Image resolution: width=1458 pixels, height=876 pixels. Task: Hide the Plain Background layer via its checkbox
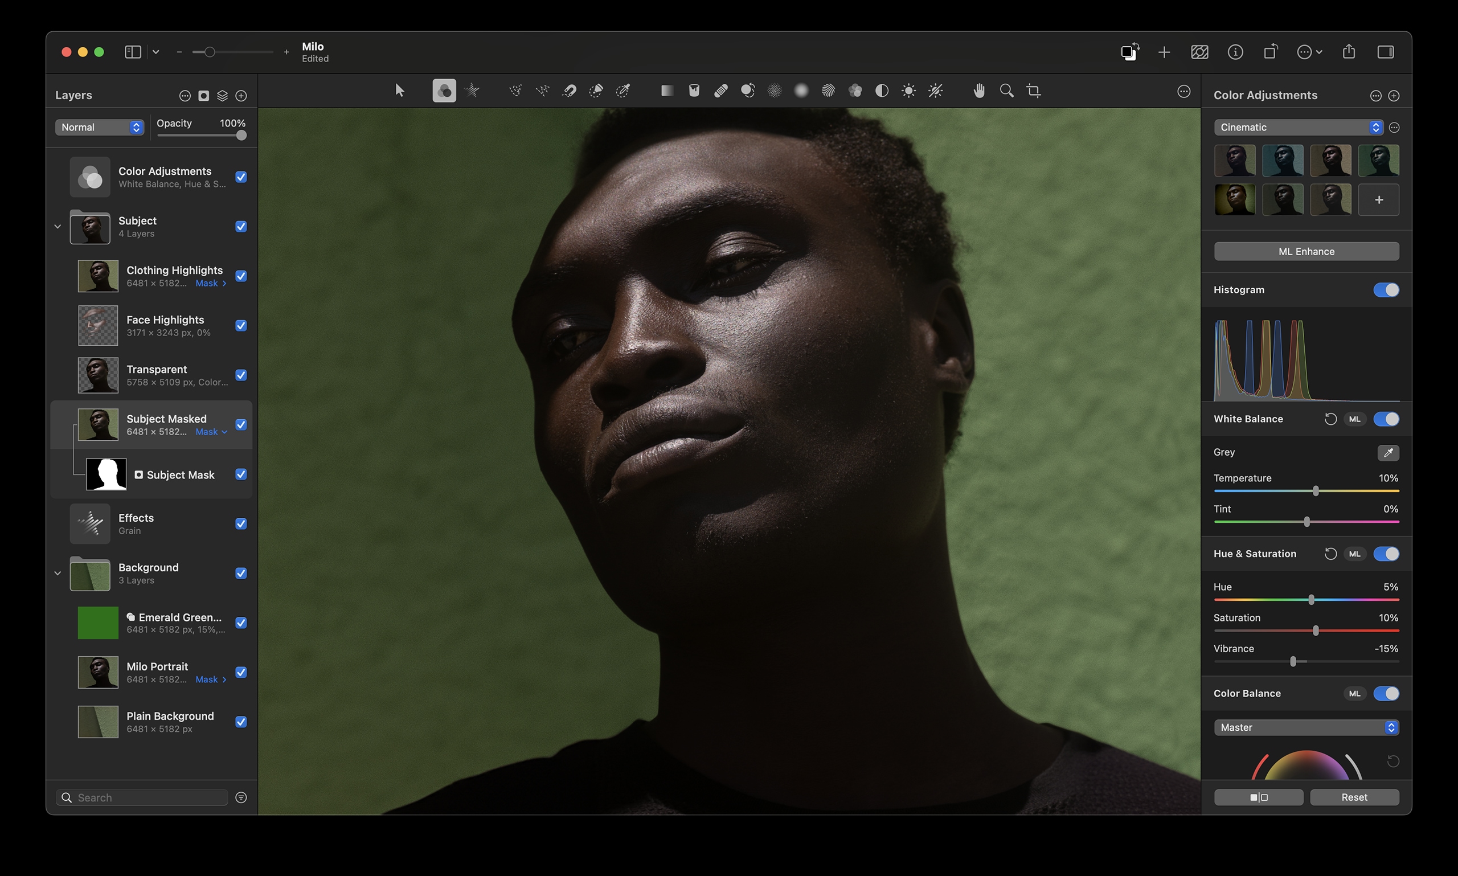(x=241, y=721)
